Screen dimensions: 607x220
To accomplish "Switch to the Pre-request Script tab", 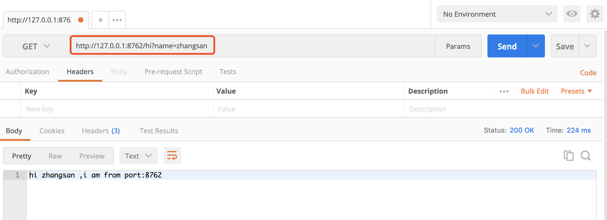I will pyautogui.click(x=173, y=72).
